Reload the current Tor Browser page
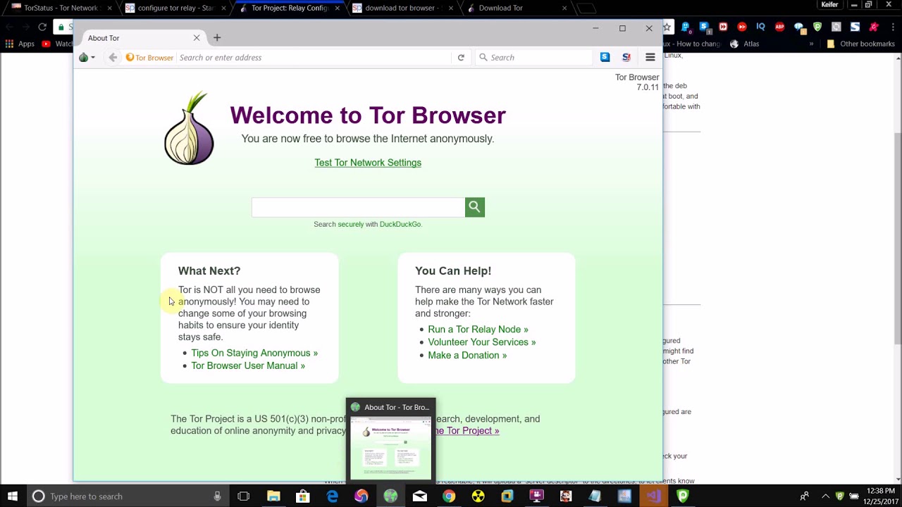902x507 pixels. point(461,58)
